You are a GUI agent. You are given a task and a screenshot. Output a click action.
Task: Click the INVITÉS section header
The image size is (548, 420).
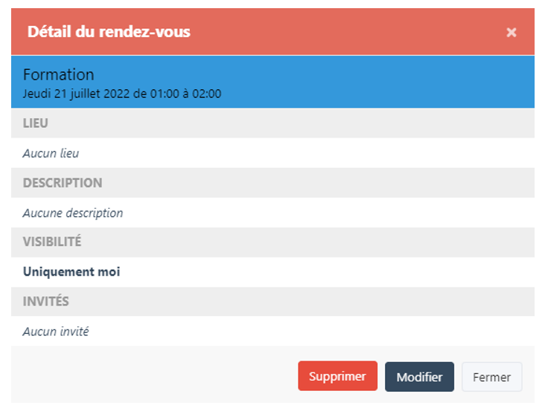(x=46, y=302)
